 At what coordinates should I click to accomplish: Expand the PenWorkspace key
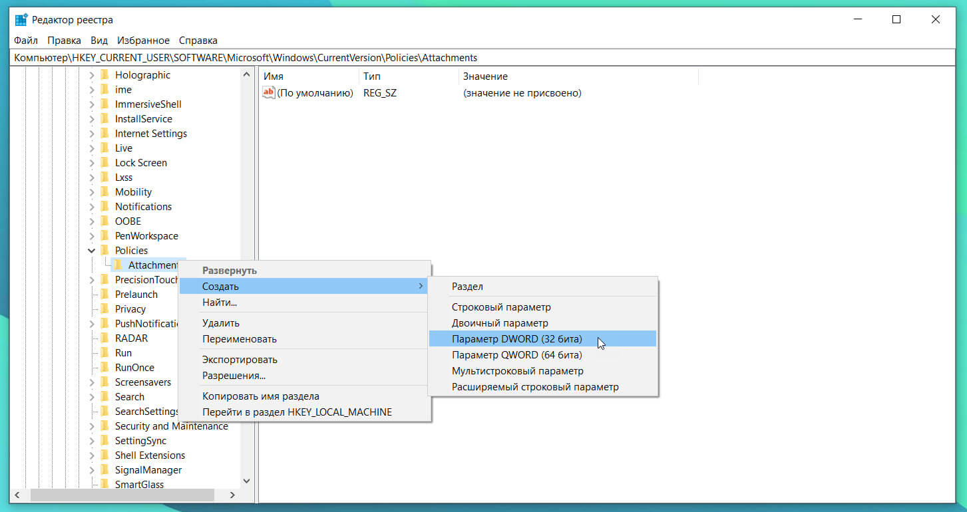click(92, 236)
